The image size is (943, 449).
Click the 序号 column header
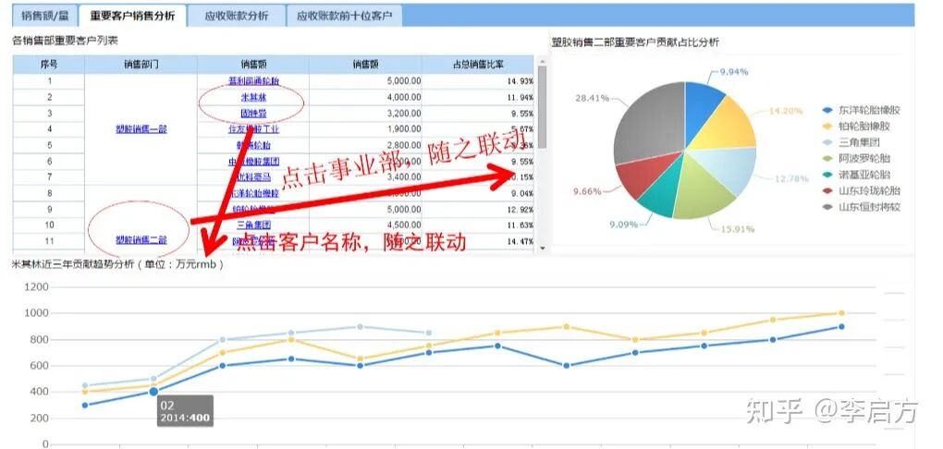click(49, 65)
